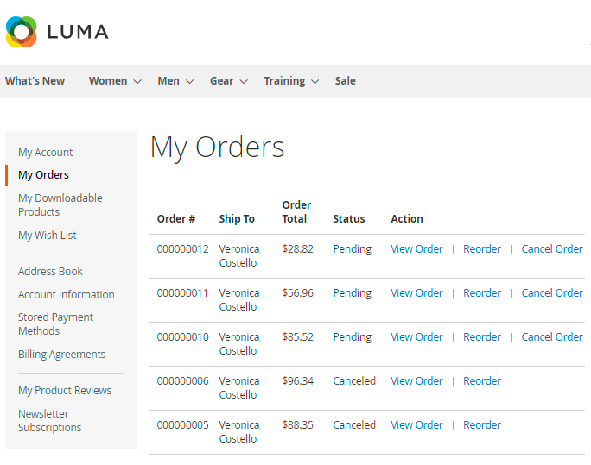
Task: Open My Product Reviews
Action: (x=65, y=391)
